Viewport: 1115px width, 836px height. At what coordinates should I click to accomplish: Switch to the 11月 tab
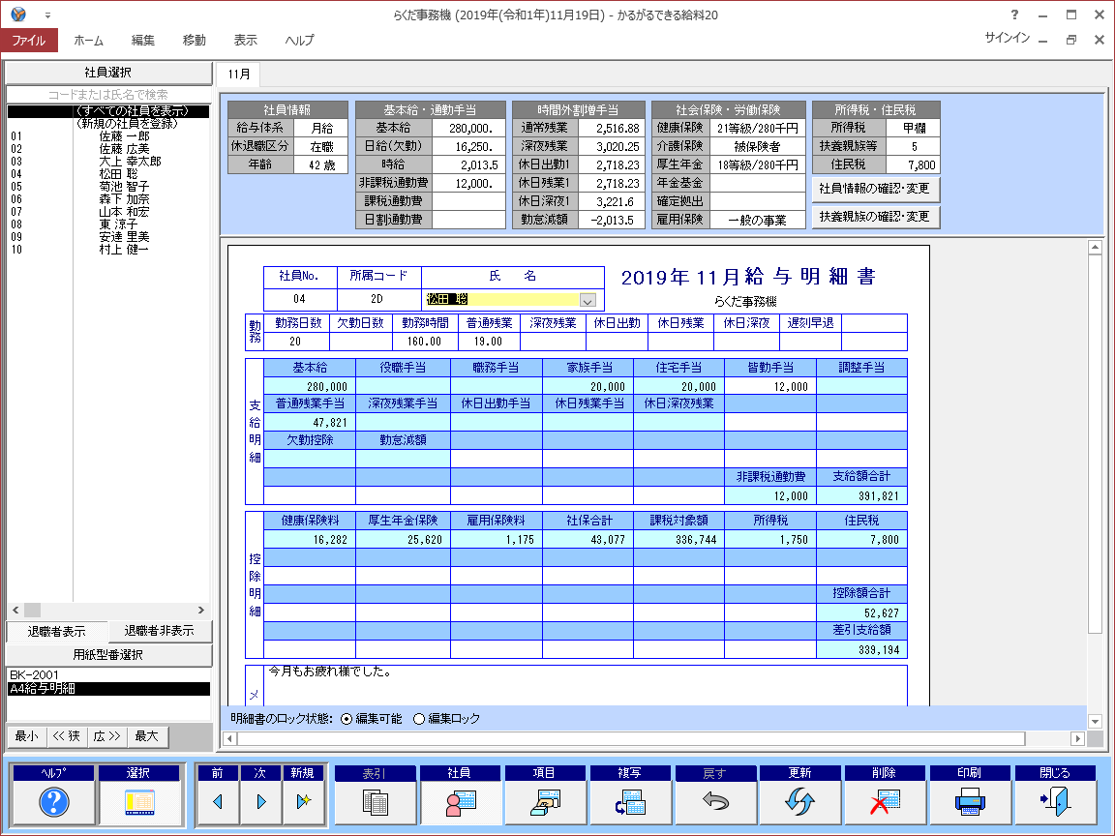tap(239, 74)
